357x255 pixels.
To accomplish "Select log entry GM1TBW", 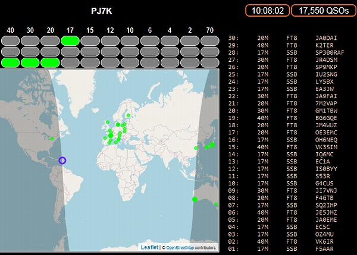I will (x=283, y=111).
